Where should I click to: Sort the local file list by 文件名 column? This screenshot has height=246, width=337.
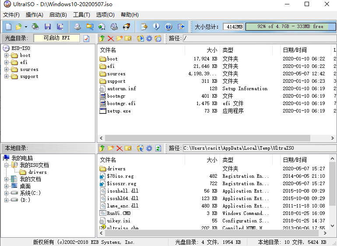(x=141, y=160)
